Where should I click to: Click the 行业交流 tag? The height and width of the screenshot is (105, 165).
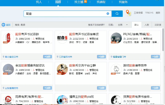tap(128, 42)
